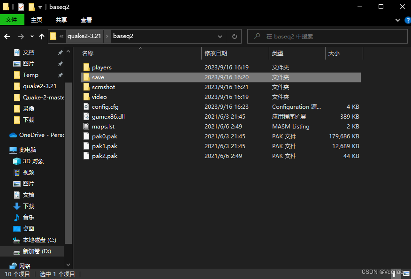411x279 pixels.
Task: Select 此电脑 in the navigation pane
Action: tap(23, 150)
